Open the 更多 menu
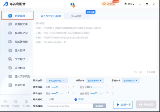The image size is (160, 112). (129, 4)
